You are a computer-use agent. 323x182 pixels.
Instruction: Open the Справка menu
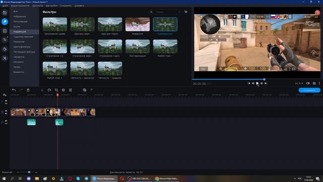(79, 6)
